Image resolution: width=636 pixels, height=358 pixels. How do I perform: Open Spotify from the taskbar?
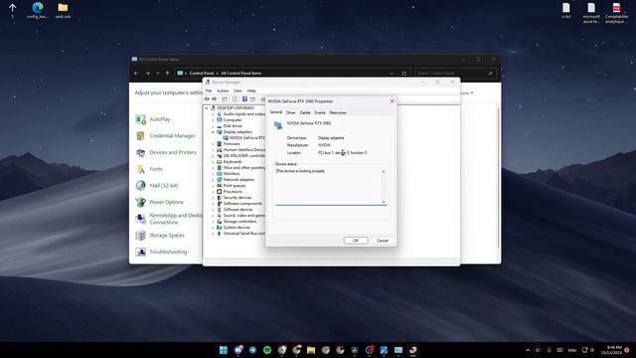267,350
